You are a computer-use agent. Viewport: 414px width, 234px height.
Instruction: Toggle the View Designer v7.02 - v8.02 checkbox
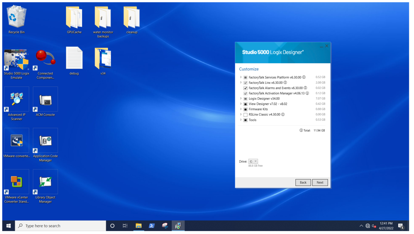(x=245, y=104)
